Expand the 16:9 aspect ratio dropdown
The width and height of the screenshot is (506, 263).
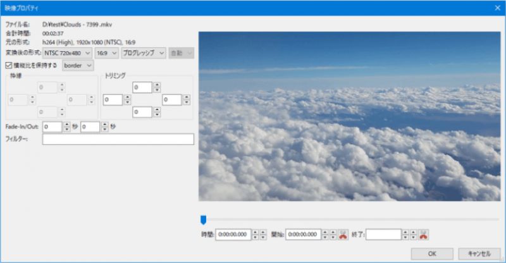106,53
